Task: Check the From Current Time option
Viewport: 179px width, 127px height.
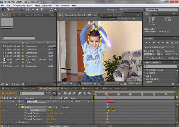Action: (x=145, y=58)
